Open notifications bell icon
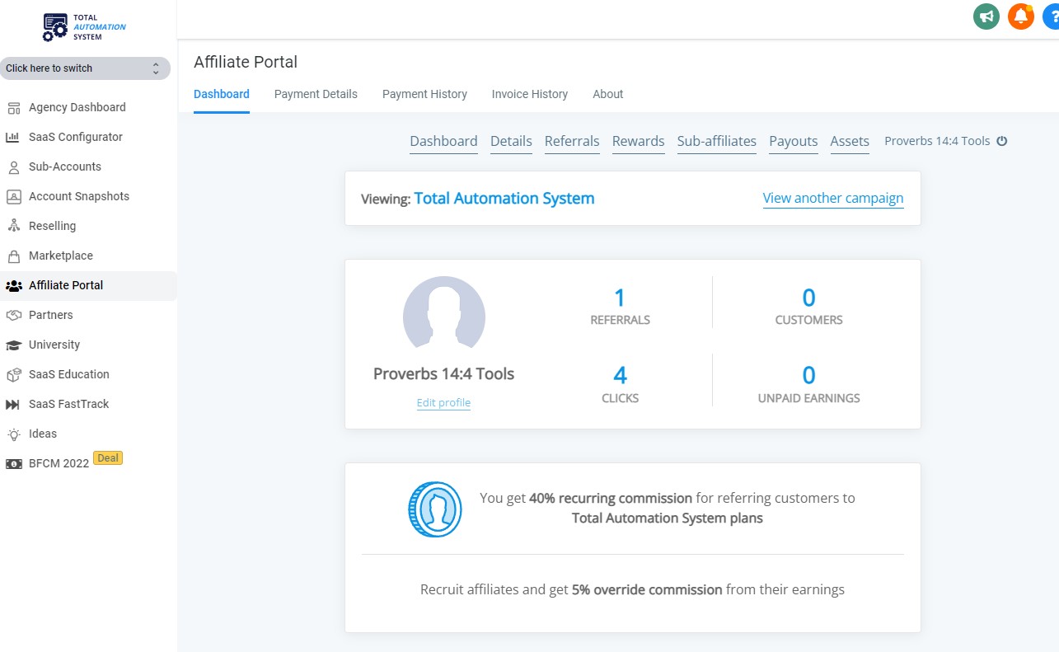Screen dimensions: 1059x652 (1021, 16)
